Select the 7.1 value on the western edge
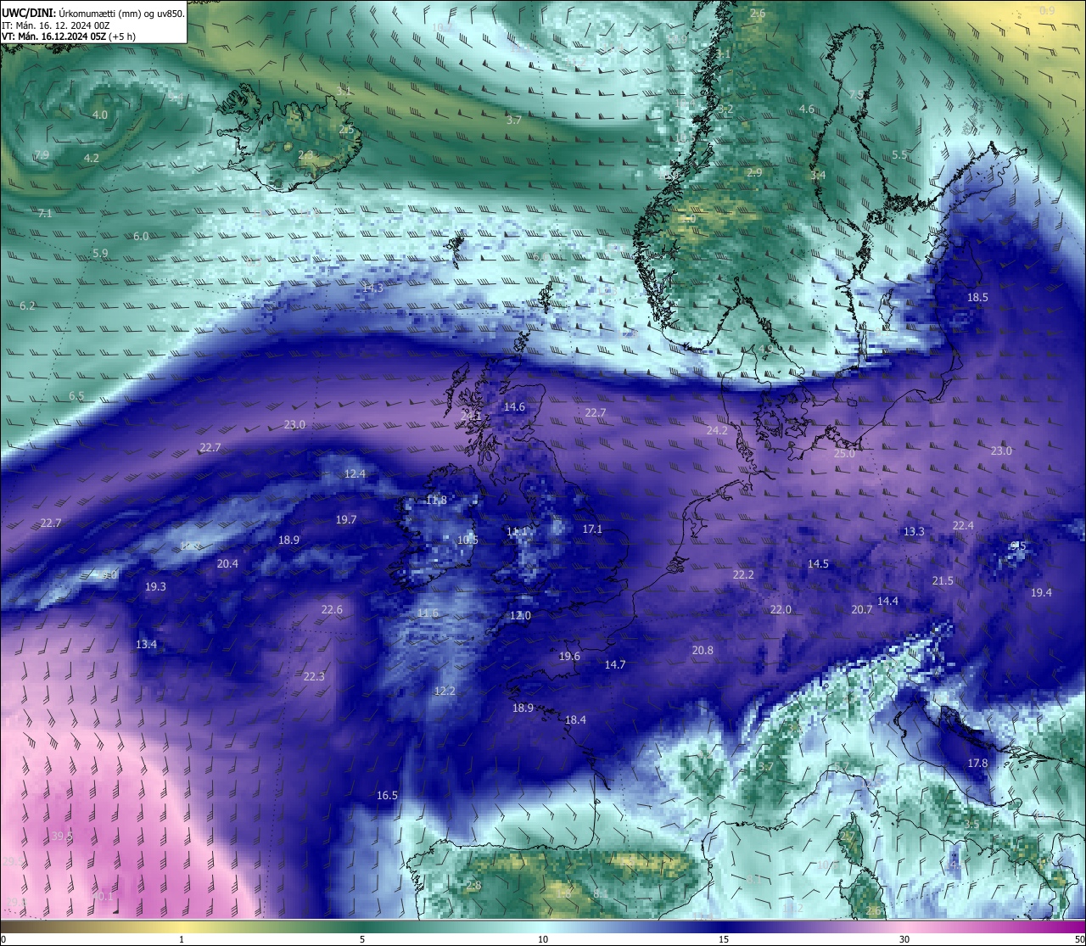This screenshot has height=946, width=1086. click(45, 214)
